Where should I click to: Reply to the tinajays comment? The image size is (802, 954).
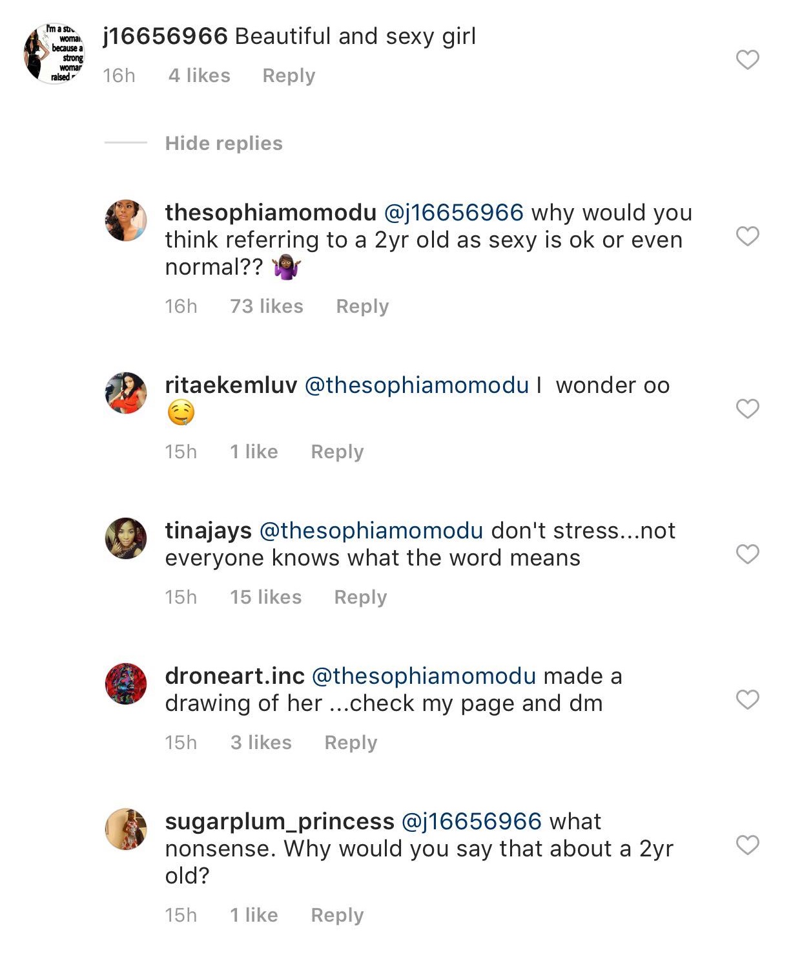360,597
